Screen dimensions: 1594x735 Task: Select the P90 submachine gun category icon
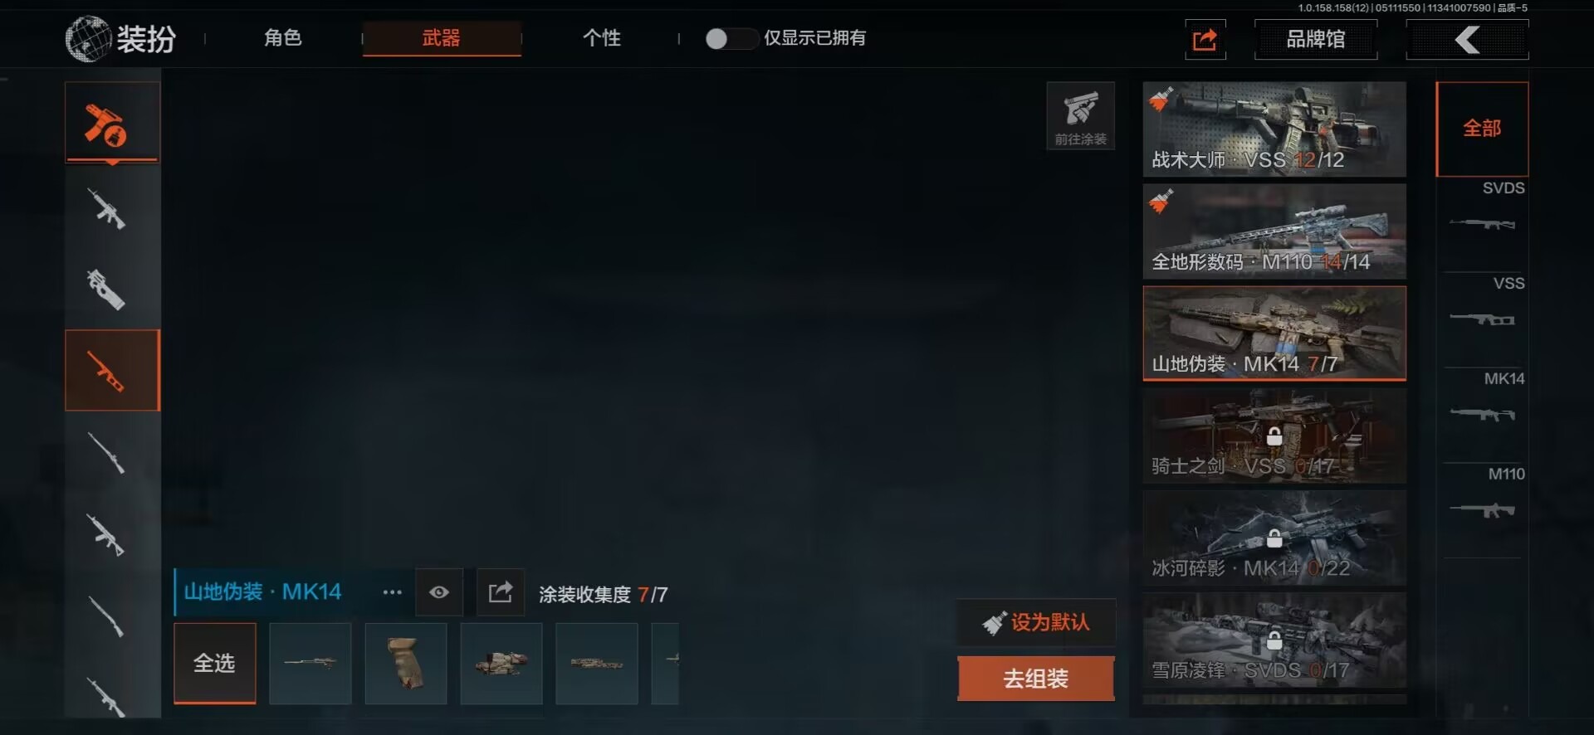[x=108, y=289]
